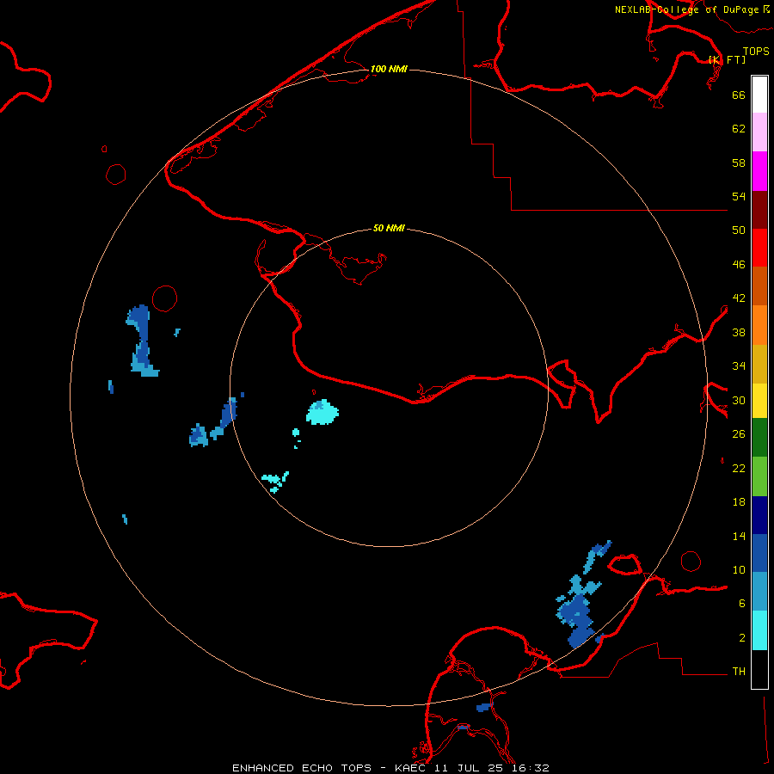This screenshot has height=774, width=774.
Task: Click the [K FT] units label
Action: 728,59
